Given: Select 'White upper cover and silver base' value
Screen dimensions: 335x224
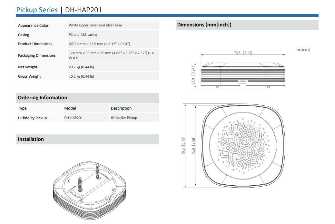Looking at the screenshot, I should (x=95, y=25).
